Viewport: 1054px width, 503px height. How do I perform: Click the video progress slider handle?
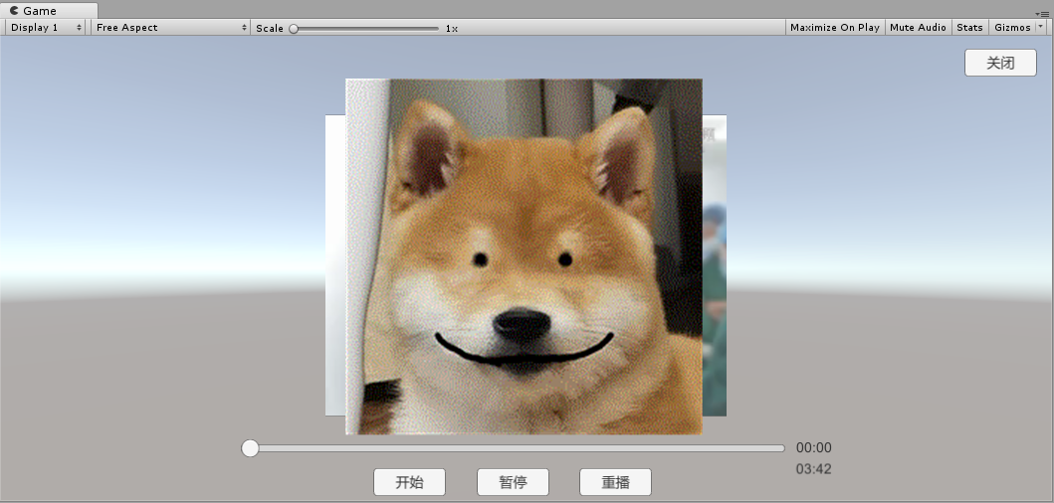click(x=250, y=448)
